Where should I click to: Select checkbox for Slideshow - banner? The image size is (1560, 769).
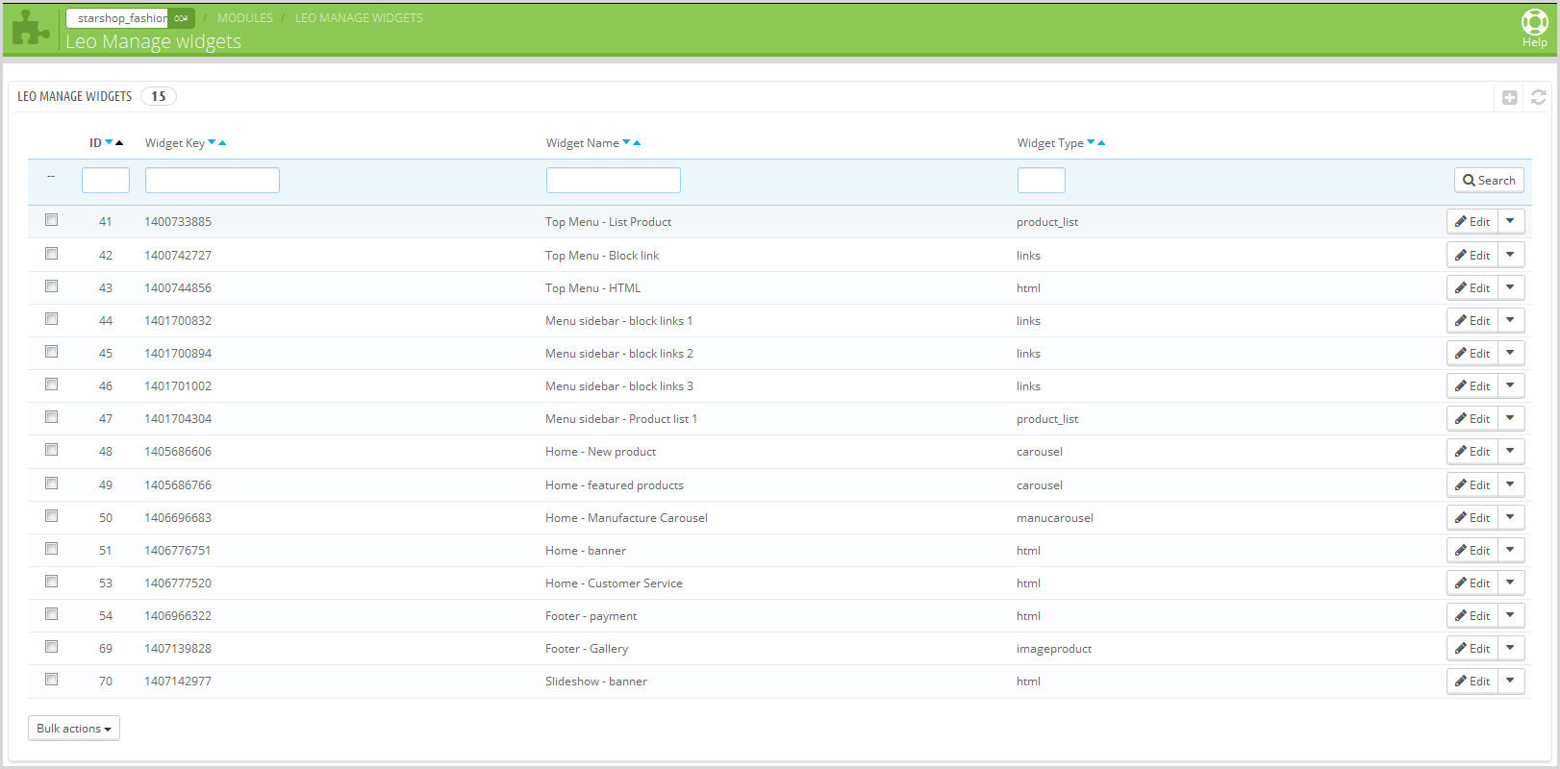(52, 680)
